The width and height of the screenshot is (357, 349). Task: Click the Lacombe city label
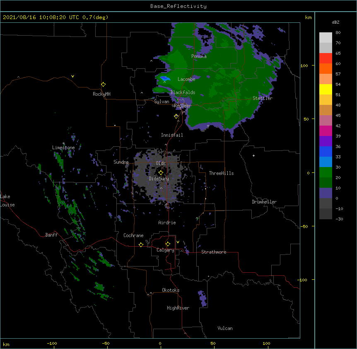pos(186,79)
